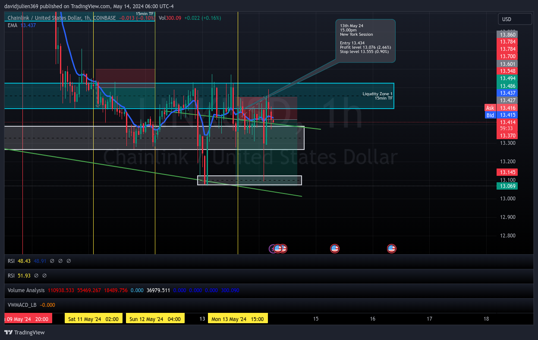This screenshot has height=340, width=538.
Task: Click the blue 13.437 EMA price label
Action: tap(507, 93)
